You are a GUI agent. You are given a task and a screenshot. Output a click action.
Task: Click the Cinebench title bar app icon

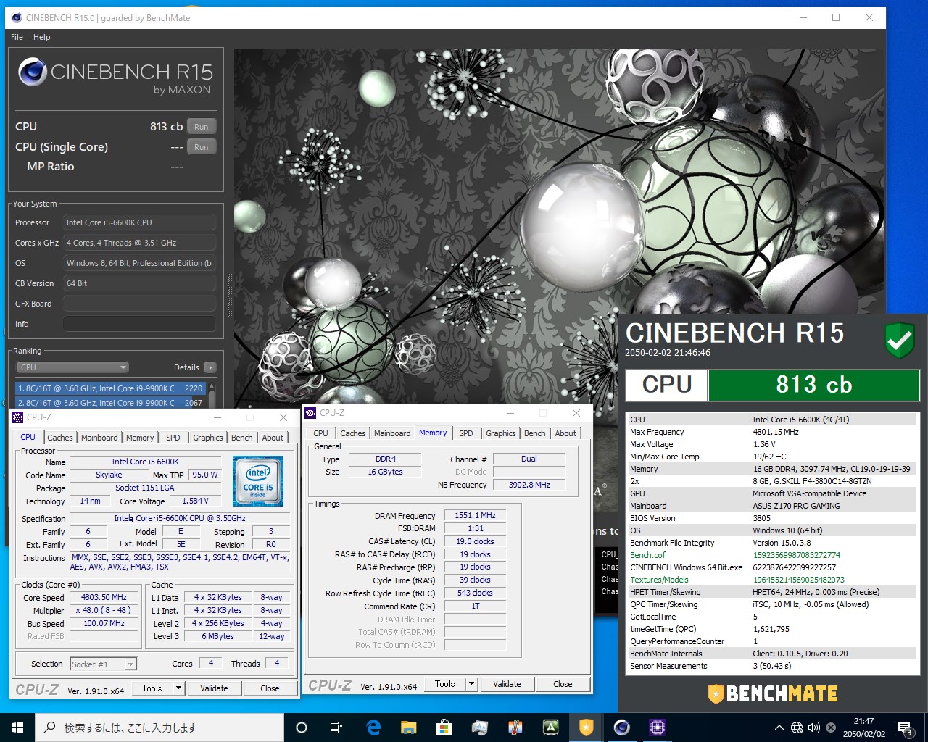coord(15,18)
